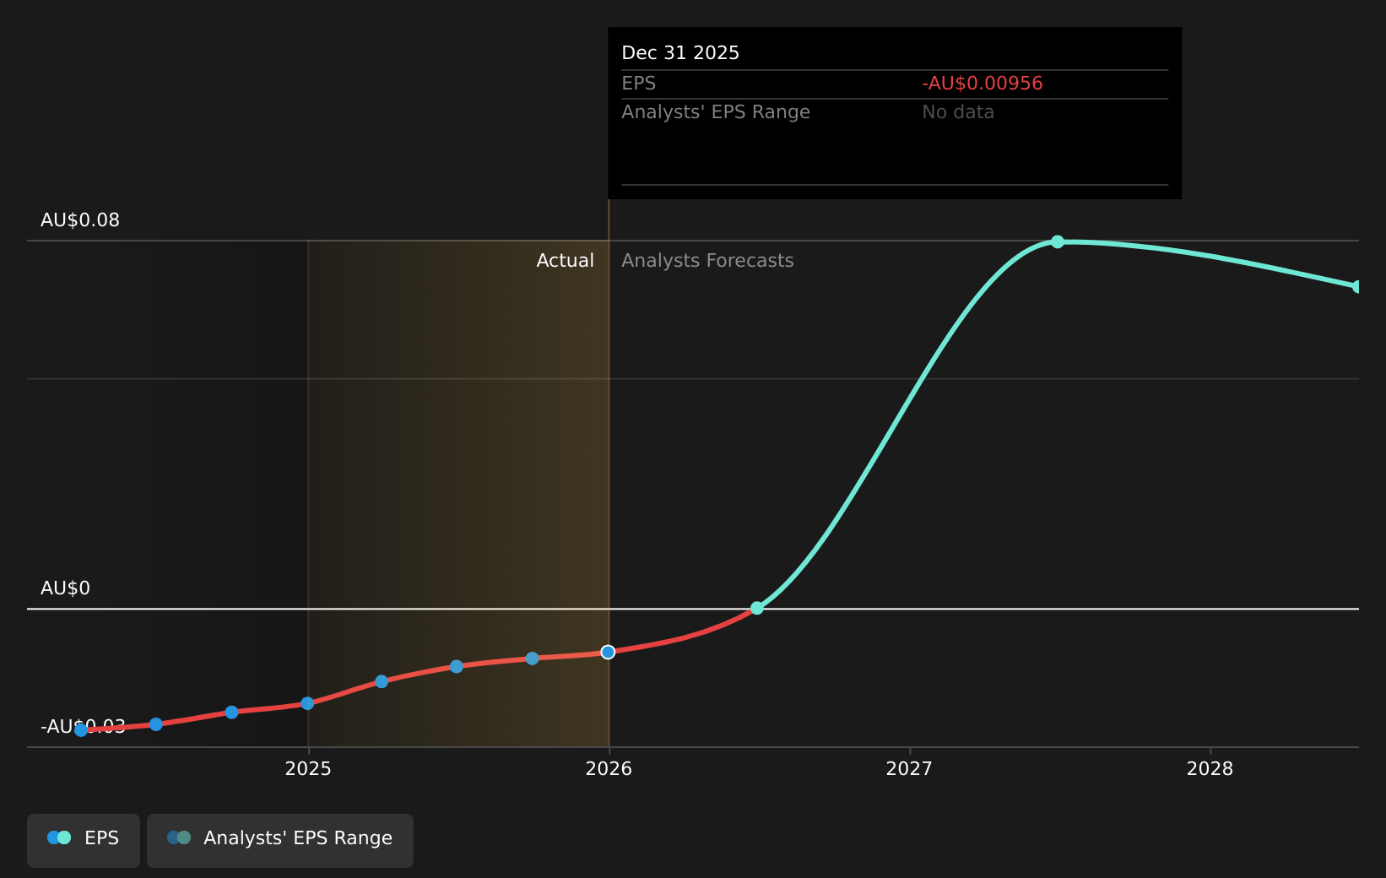Click the forecast point where EPS crosses AU$0
The height and width of the screenshot is (878, 1386).
click(757, 608)
